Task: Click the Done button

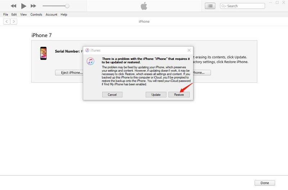Action: (265, 183)
